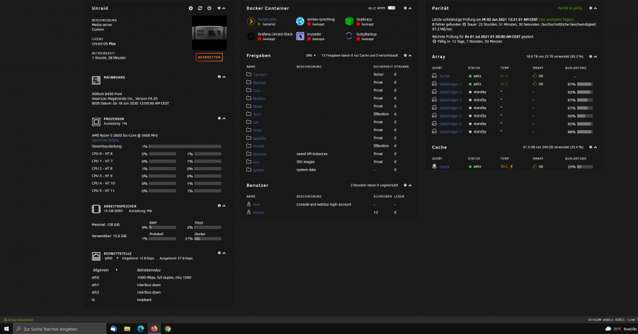The width and height of the screenshot is (638, 334).
Task: Open the Musik share
Action: coord(258,106)
